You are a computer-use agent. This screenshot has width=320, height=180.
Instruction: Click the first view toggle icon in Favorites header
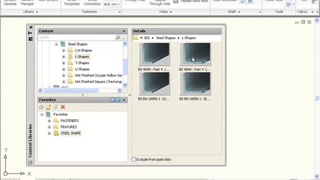pyautogui.click(x=112, y=99)
